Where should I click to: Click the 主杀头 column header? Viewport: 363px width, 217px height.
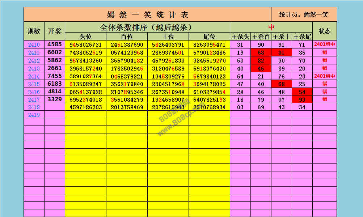click(x=240, y=37)
